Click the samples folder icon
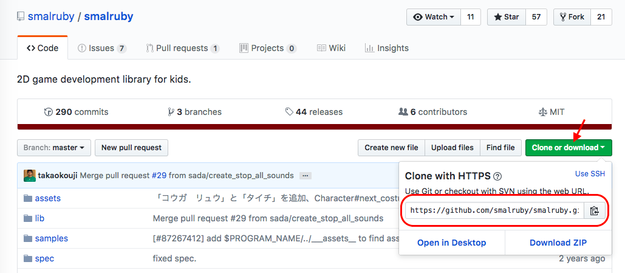This screenshot has height=273, width=625. [27, 238]
